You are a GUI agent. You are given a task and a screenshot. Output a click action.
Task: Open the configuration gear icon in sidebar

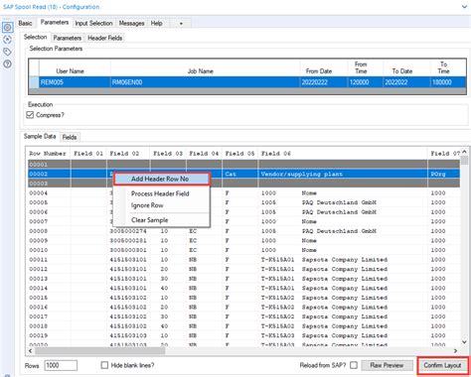tap(7, 27)
